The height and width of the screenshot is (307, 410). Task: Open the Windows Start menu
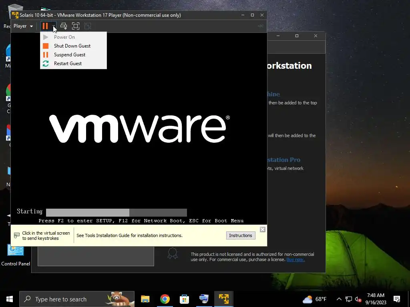(10, 299)
